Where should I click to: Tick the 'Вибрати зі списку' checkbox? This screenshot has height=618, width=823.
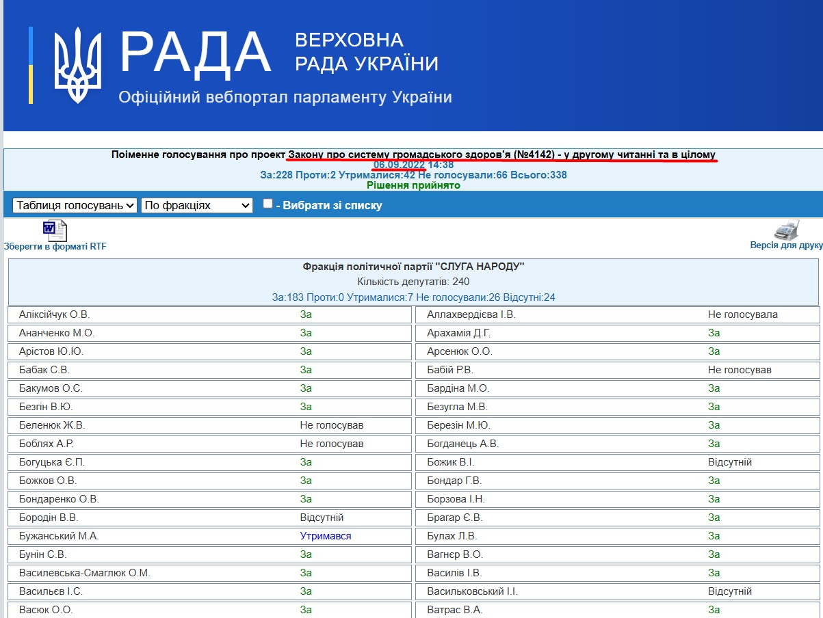click(268, 204)
